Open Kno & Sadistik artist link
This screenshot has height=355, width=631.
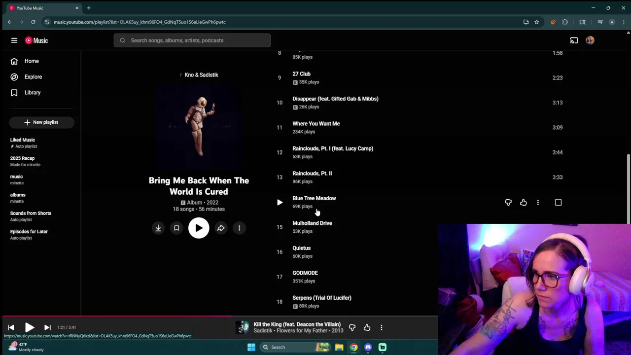click(x=201, y=75)
